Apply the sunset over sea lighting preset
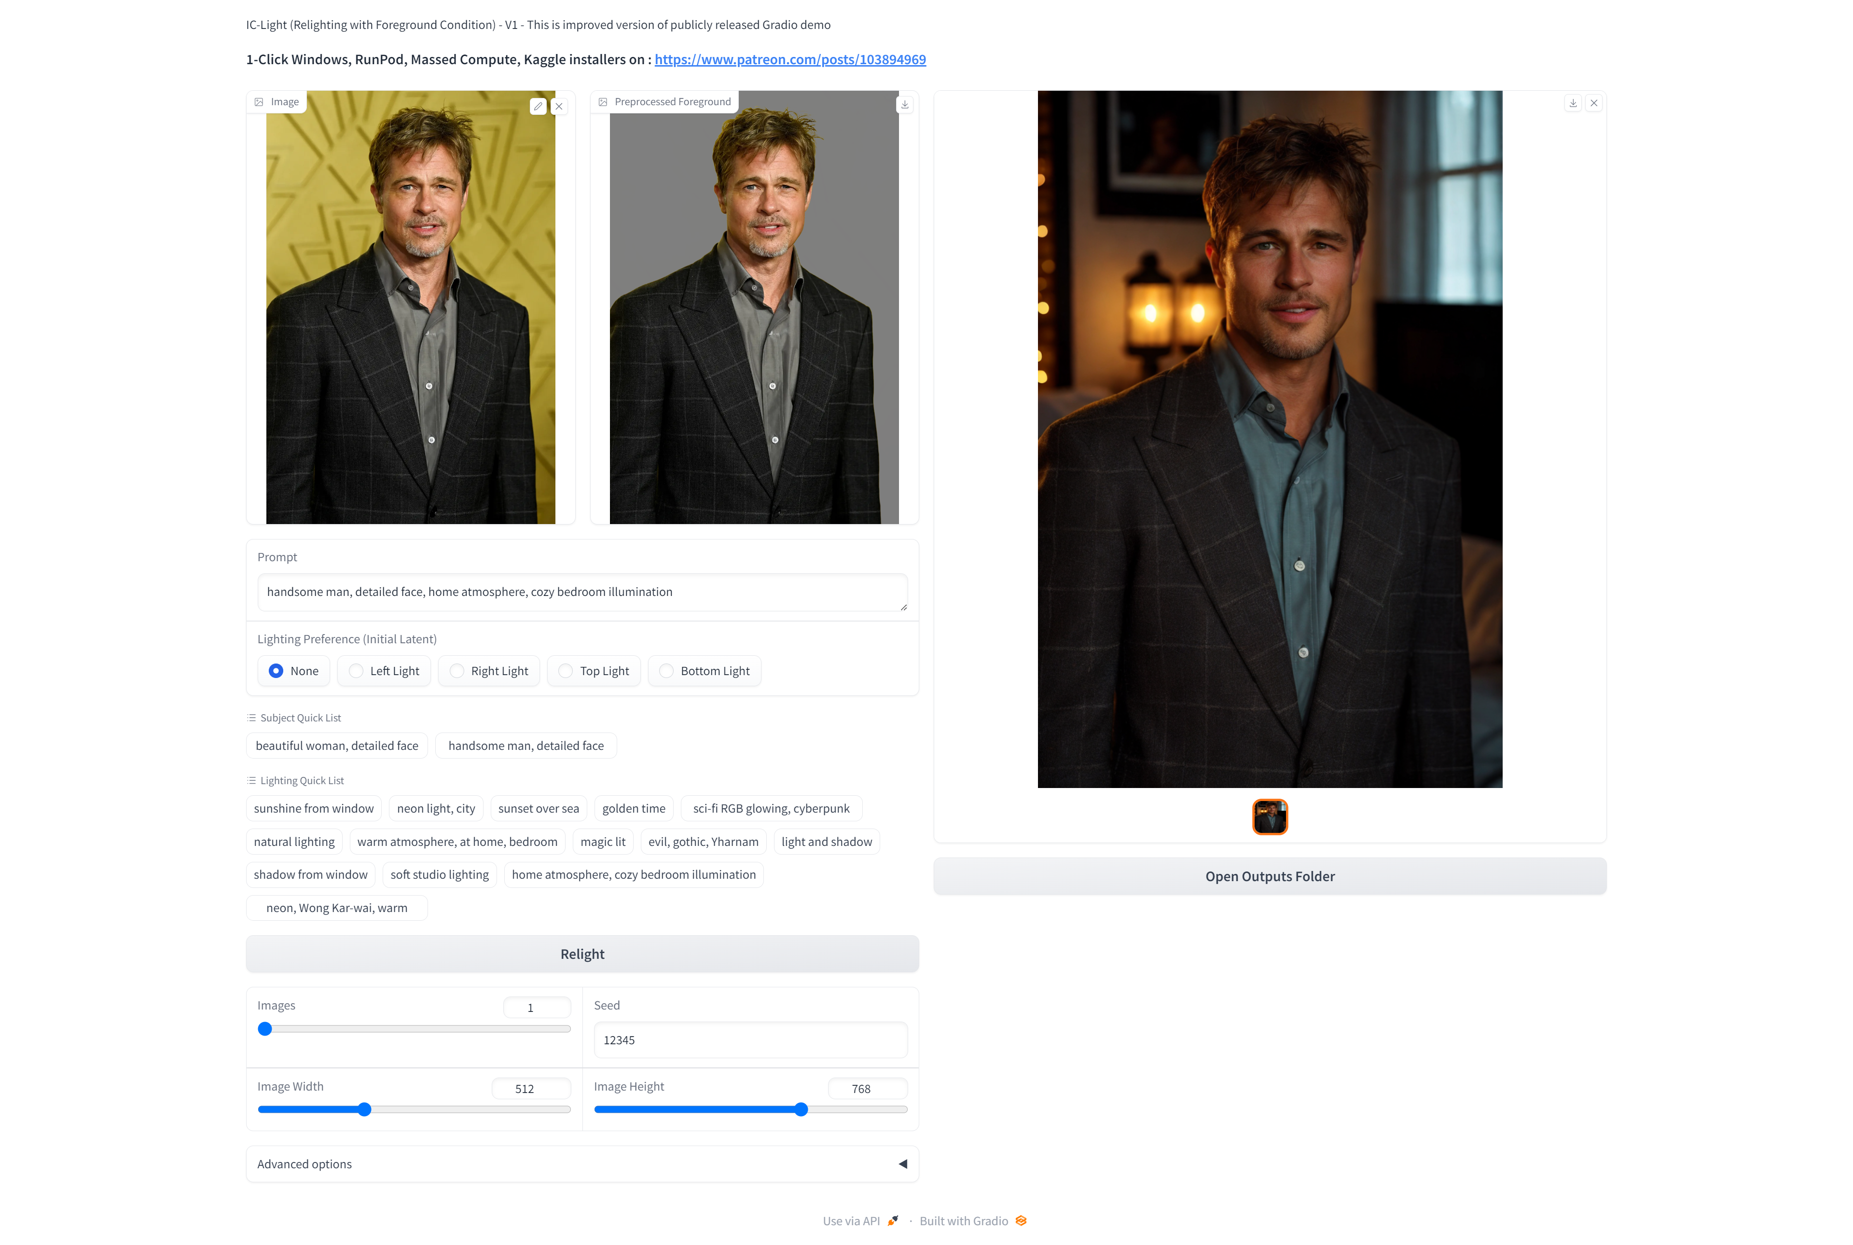 tap(538, 808)
